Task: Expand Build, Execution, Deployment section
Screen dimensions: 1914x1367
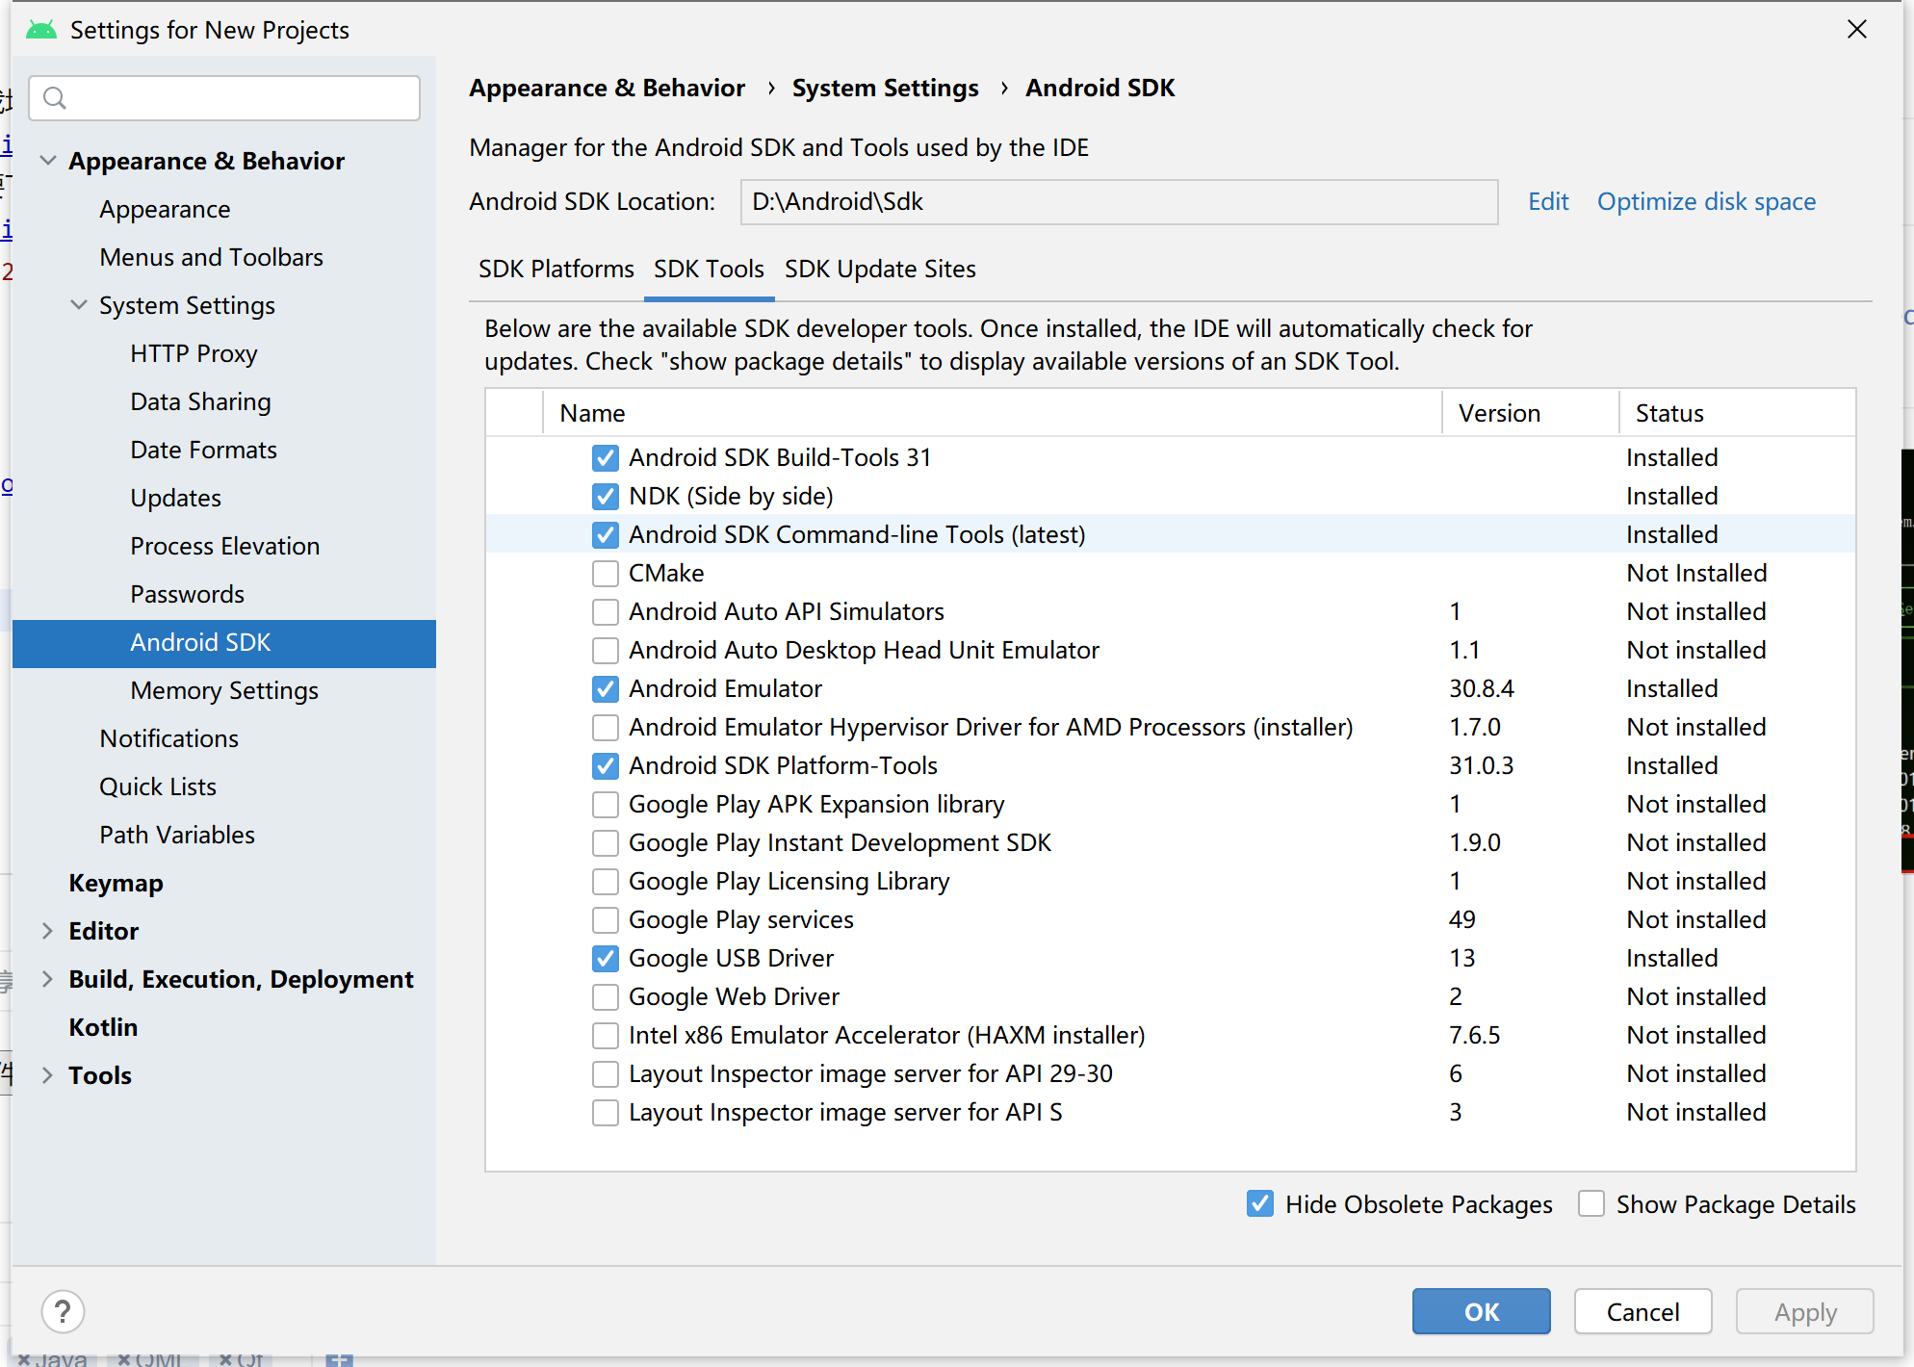Action: point(47,979)
